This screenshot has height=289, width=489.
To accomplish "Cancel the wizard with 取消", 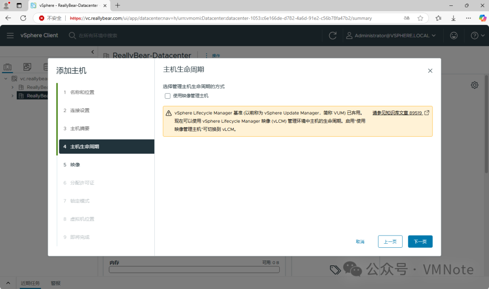I will [x=360, y=241].
